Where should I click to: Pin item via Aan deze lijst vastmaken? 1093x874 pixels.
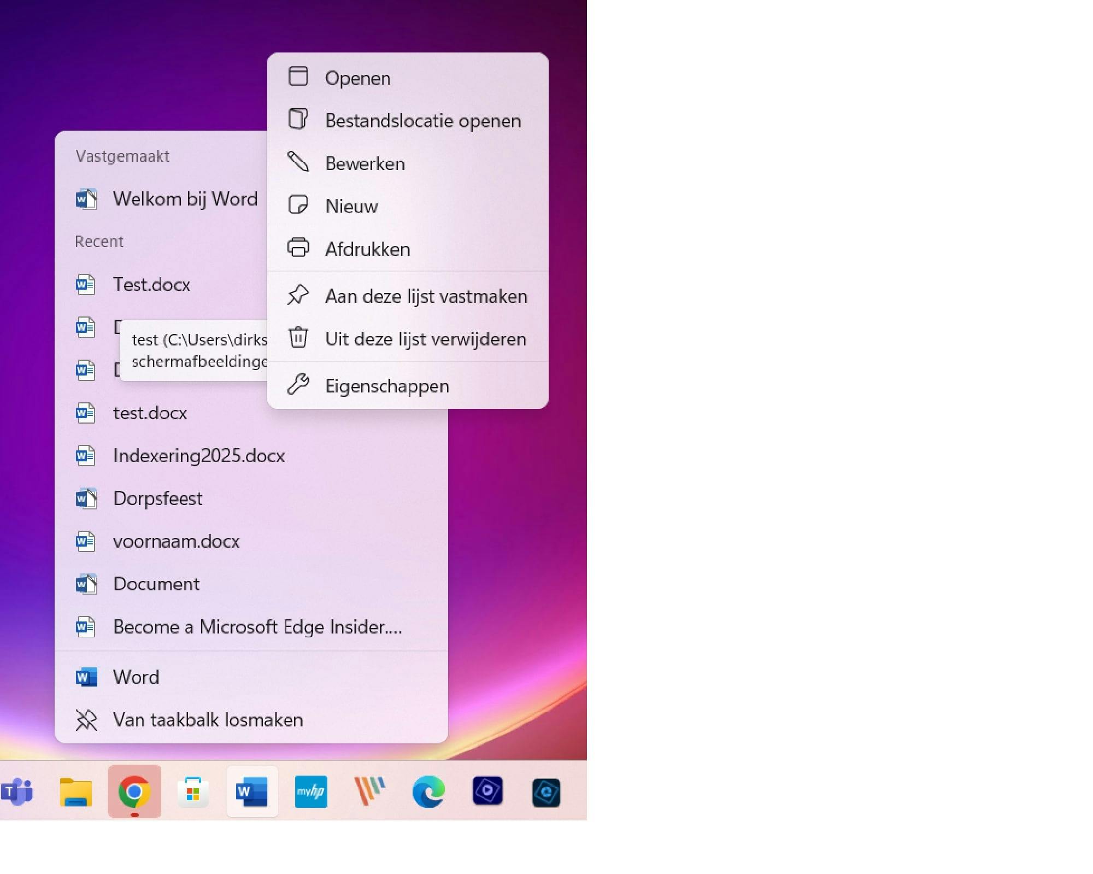(x=426, y=296)
